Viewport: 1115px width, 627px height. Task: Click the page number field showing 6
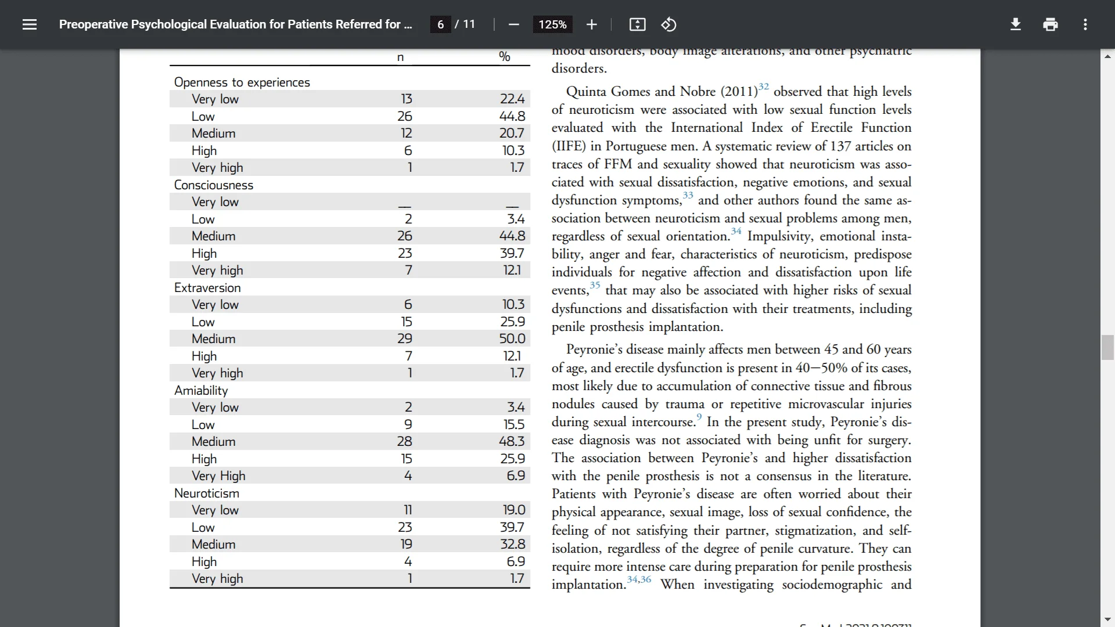pos(441,24)
